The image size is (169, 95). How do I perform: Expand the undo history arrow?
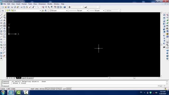36,7
